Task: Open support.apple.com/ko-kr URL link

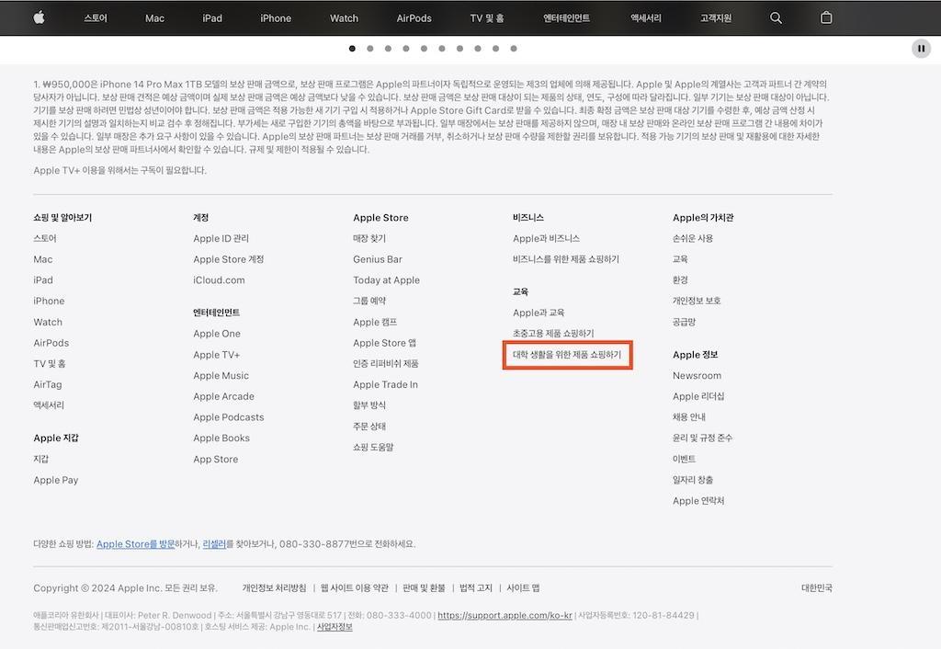Action: tap(505, 615)
